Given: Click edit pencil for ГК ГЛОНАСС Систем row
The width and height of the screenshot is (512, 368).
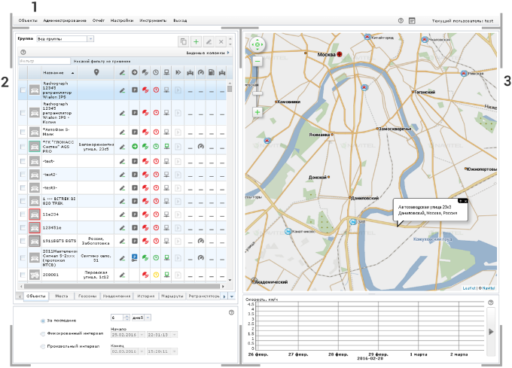Looking at the screenshot, I should tap(122, 146).
